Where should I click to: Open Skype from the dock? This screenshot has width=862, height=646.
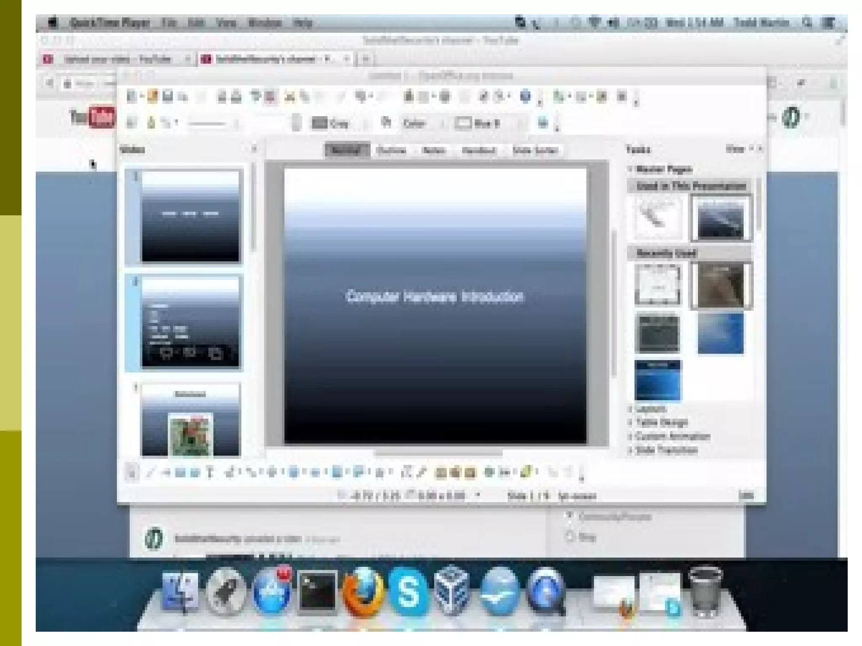click(x=407, y=592)
